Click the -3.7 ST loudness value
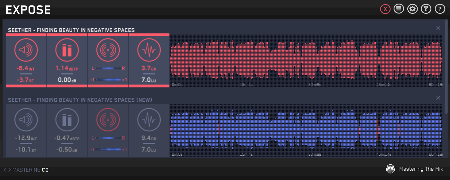 [26, 80]
